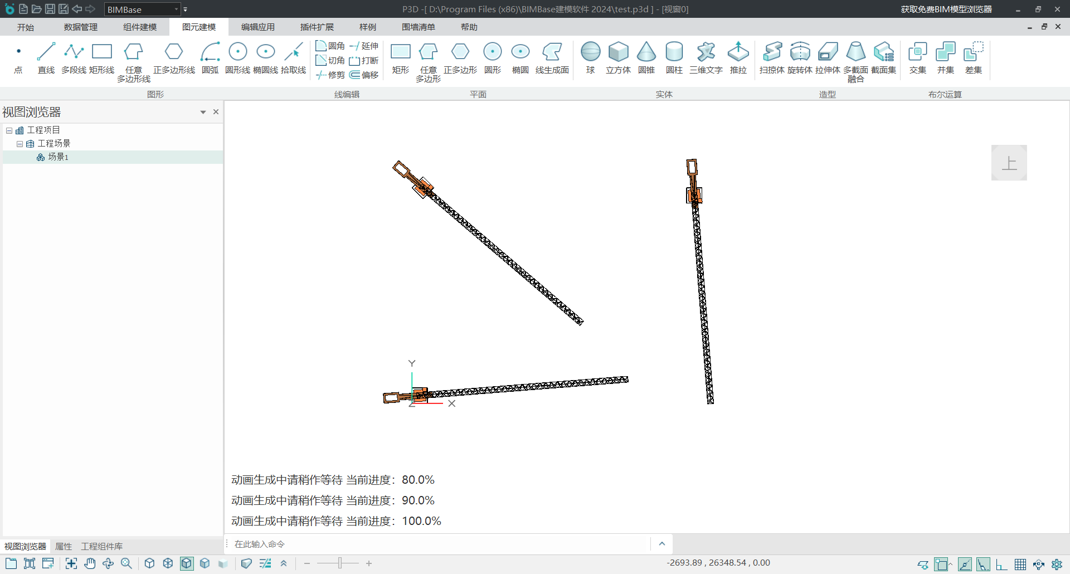The width and height of the screenshot is (1070, 574).
Task: Select the 旋转体 revolve body tool
Action: click(x=800, y=58)
